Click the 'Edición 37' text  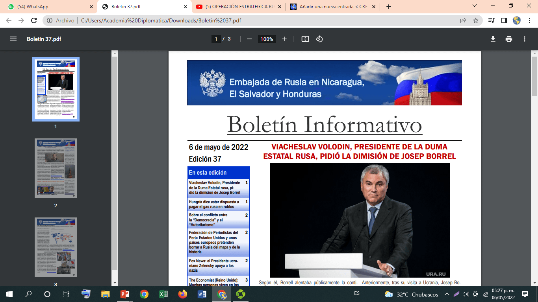point(205,159)
